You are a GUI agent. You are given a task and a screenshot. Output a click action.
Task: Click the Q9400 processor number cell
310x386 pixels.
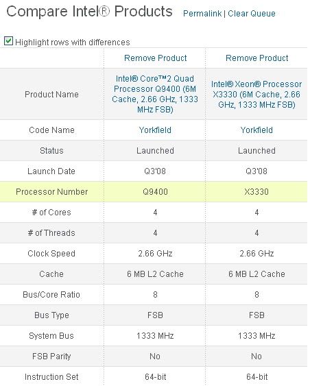(x=156, y=192)
